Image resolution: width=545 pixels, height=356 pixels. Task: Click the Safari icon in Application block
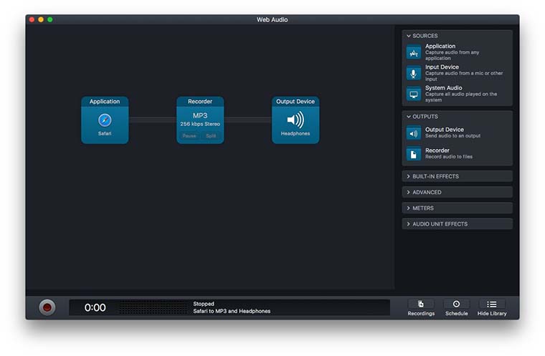(105, 120)
